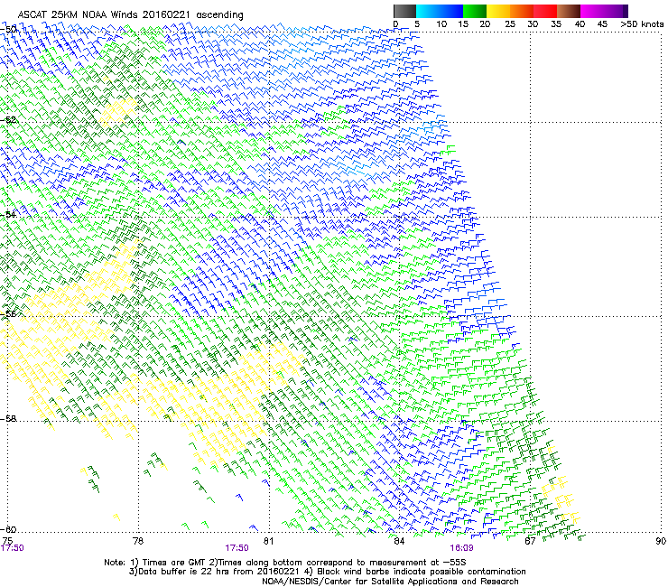The height and width of the screenshot is (587, 668).
Task: Select the '10' legend scale label
Action: (441, 24)
